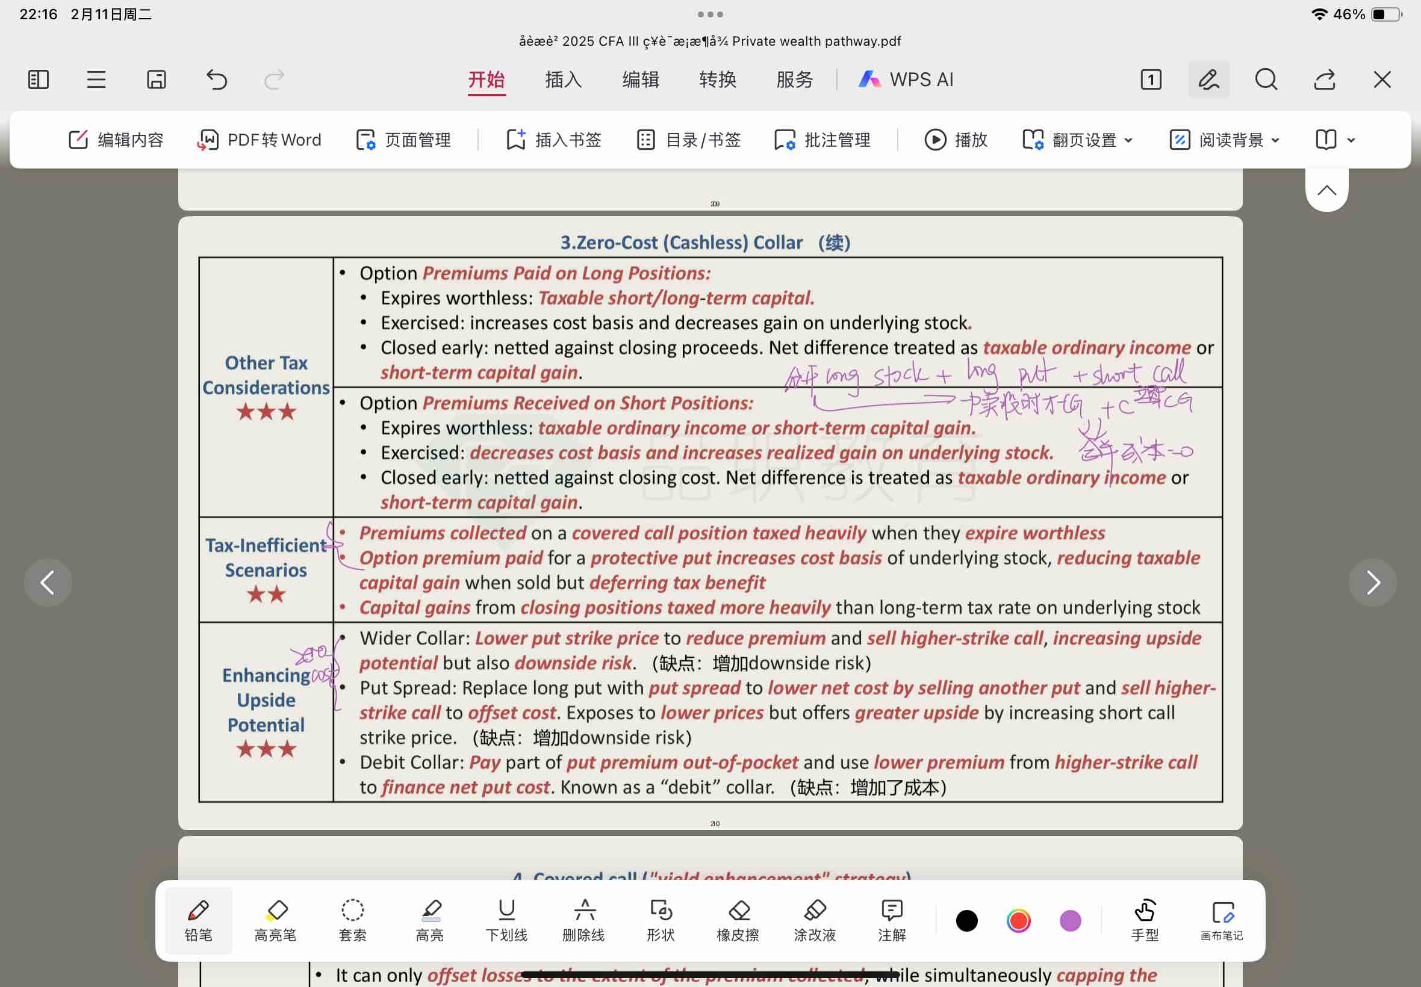
Task: Select the 删除线 strikethrough tool
Action: pos(584,921)
